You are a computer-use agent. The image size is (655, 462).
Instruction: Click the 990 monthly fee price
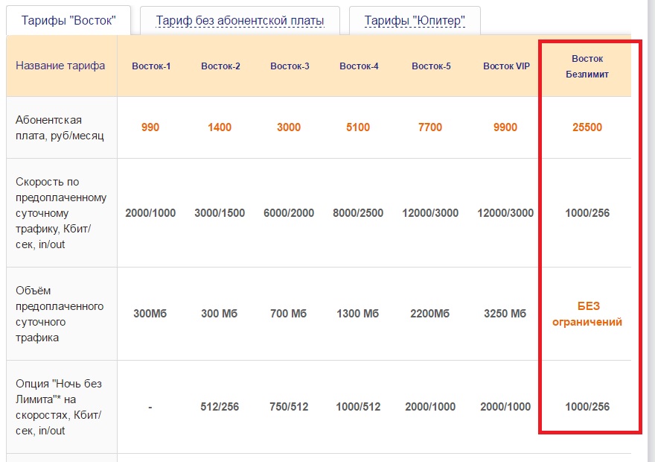(x=150, y=127)
